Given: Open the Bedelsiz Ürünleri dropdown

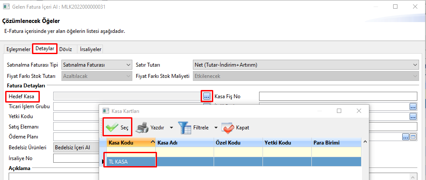Looking at the screenshot, I should [76, 148].
